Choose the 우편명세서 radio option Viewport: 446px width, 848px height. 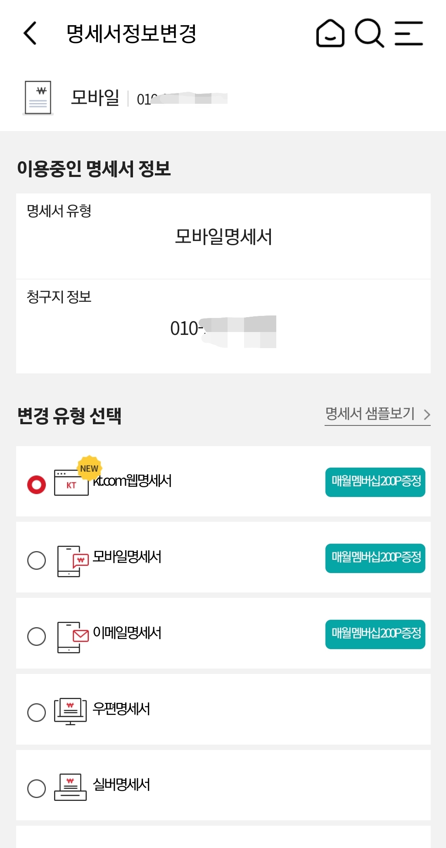[36, 713]
